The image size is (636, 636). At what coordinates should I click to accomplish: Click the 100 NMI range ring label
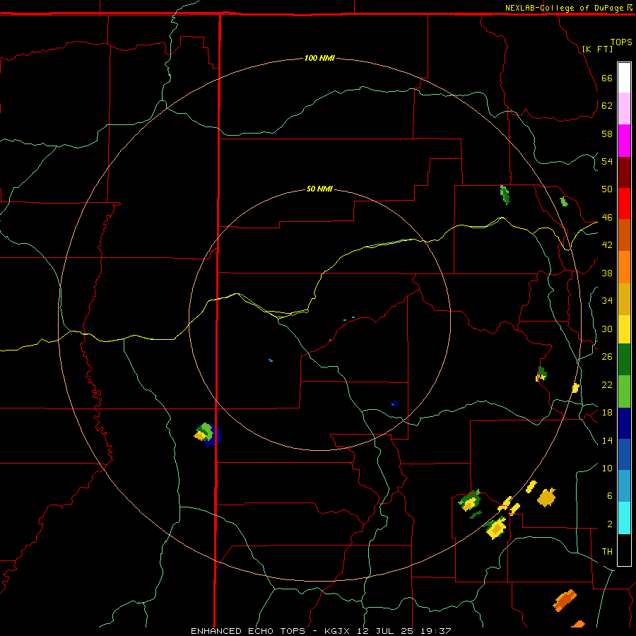coord(319,58)
